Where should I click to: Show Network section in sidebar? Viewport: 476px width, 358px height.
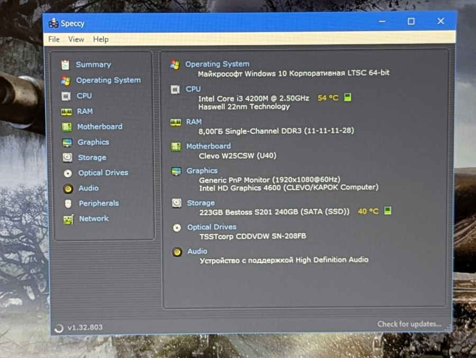(x=94, y=218)
